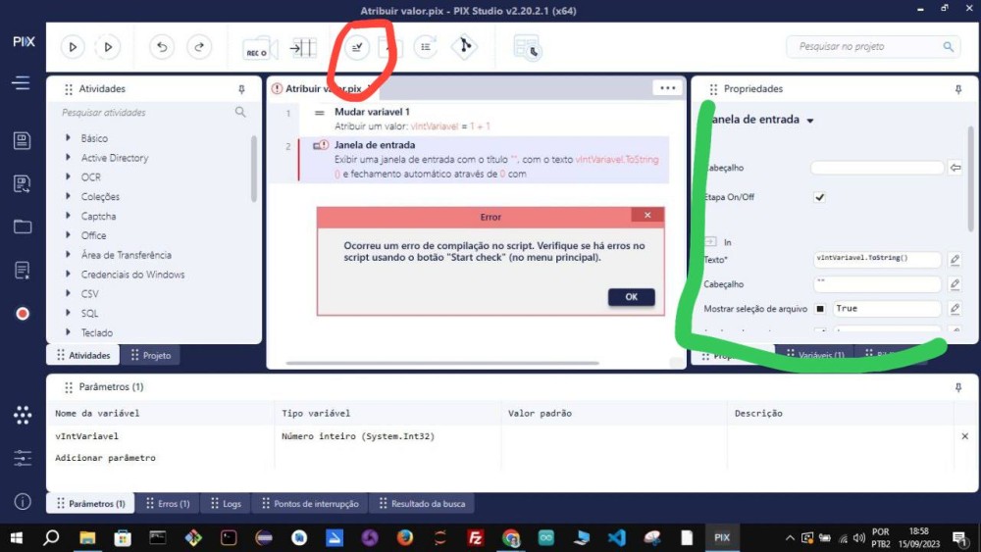The image size is (981, 552).
Task: Open Visual Studio Code from taskbar
Action: point(616,537)
